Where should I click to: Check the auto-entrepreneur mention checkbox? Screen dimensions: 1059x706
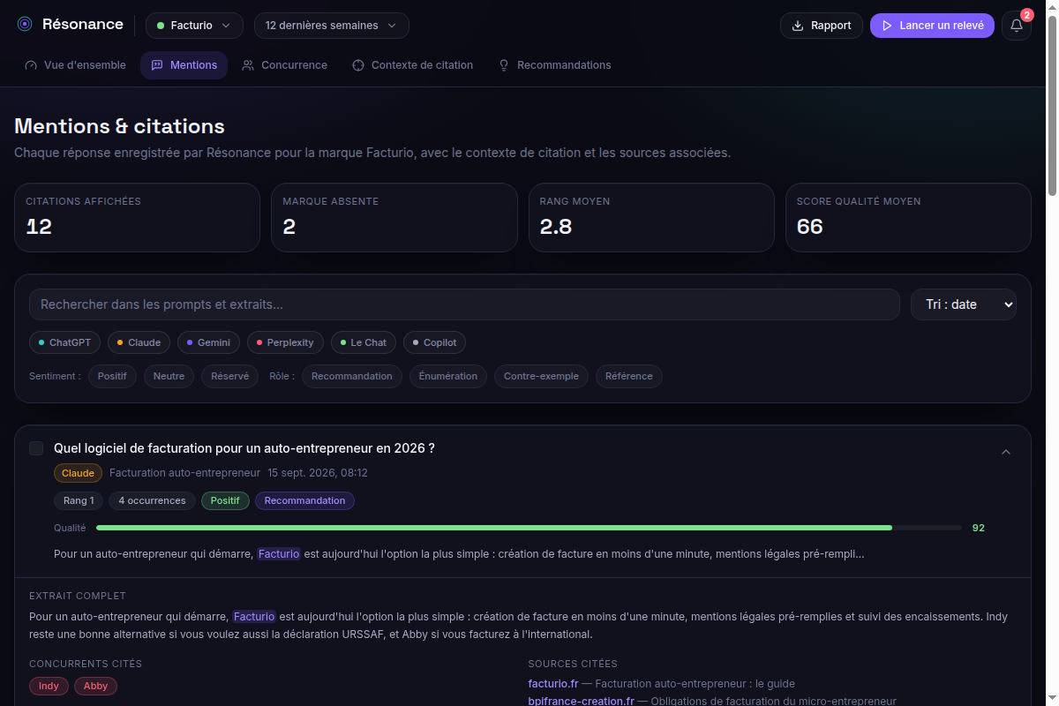coord(36,448)
